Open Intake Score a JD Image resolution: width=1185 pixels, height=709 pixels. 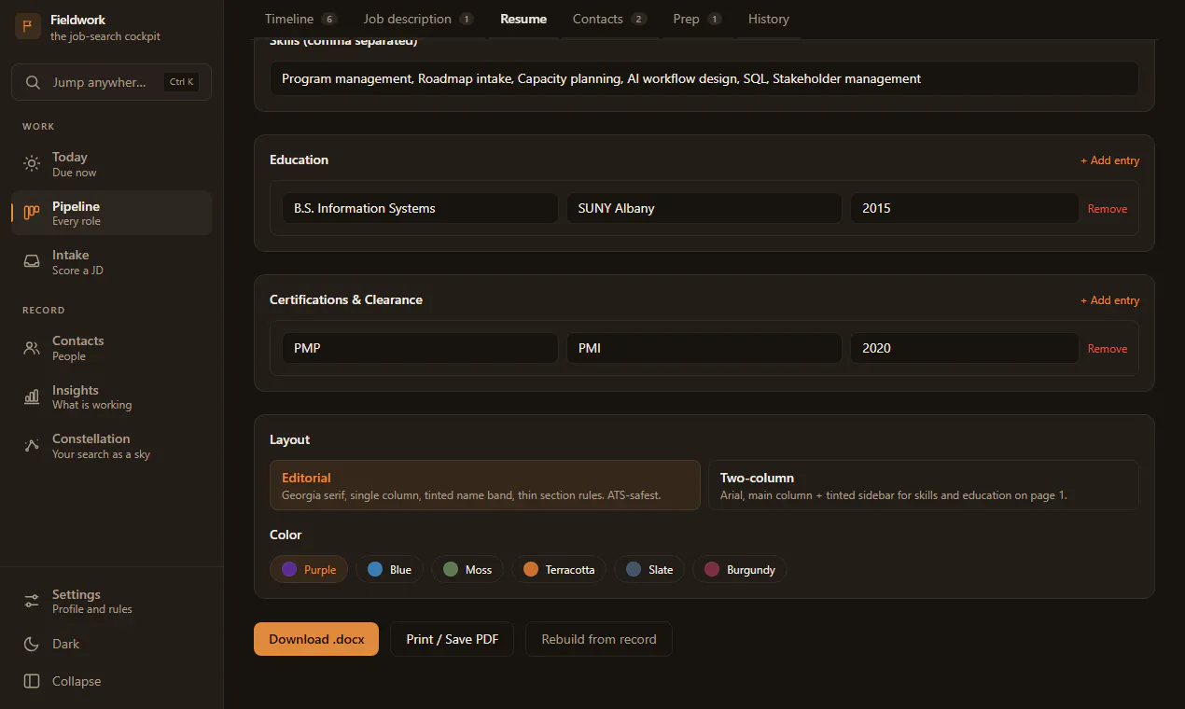112,261
